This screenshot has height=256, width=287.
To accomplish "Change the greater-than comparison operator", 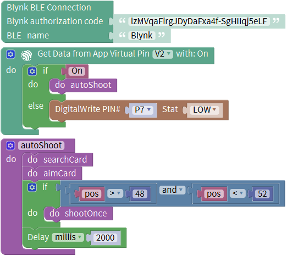I will point(115,193).
